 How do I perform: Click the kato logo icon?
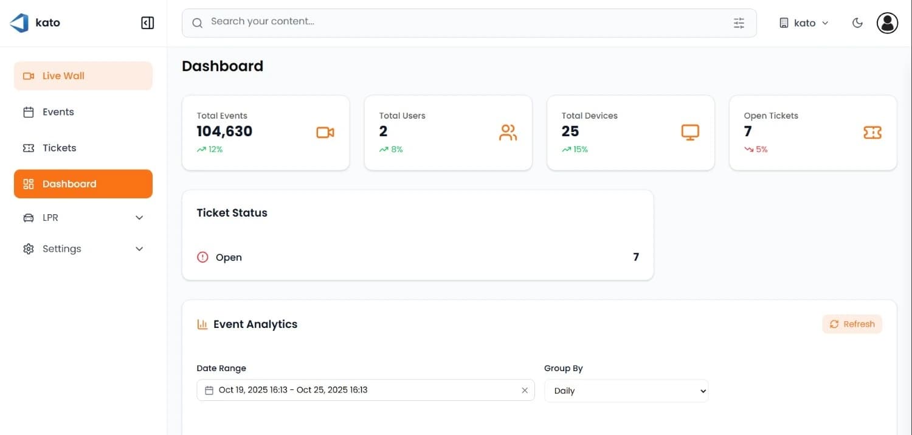[19, 23]
